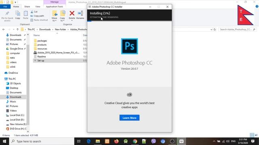Switch to large icons view button

256,135
